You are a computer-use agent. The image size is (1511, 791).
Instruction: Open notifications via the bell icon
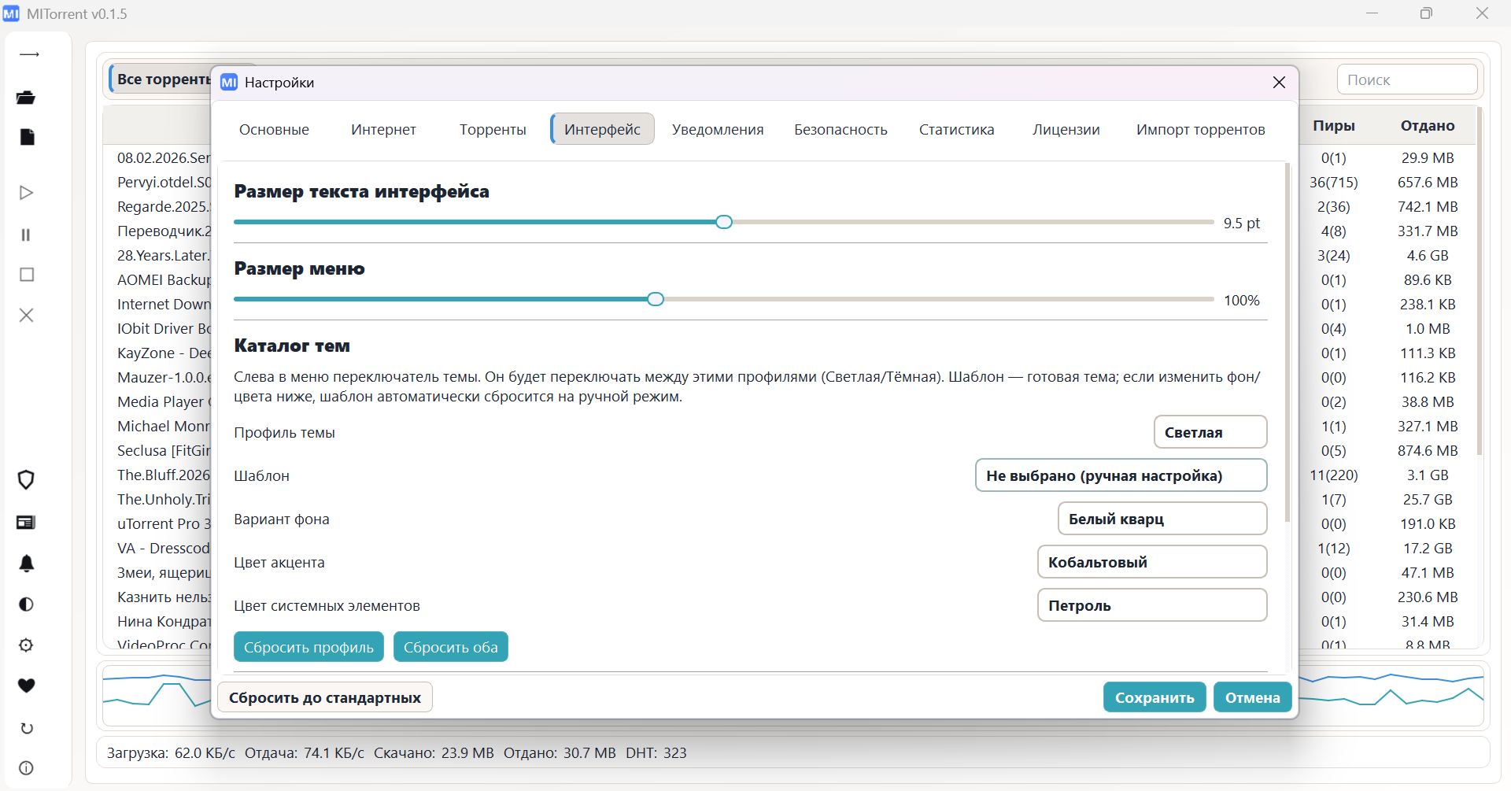(x=26, y=564)
